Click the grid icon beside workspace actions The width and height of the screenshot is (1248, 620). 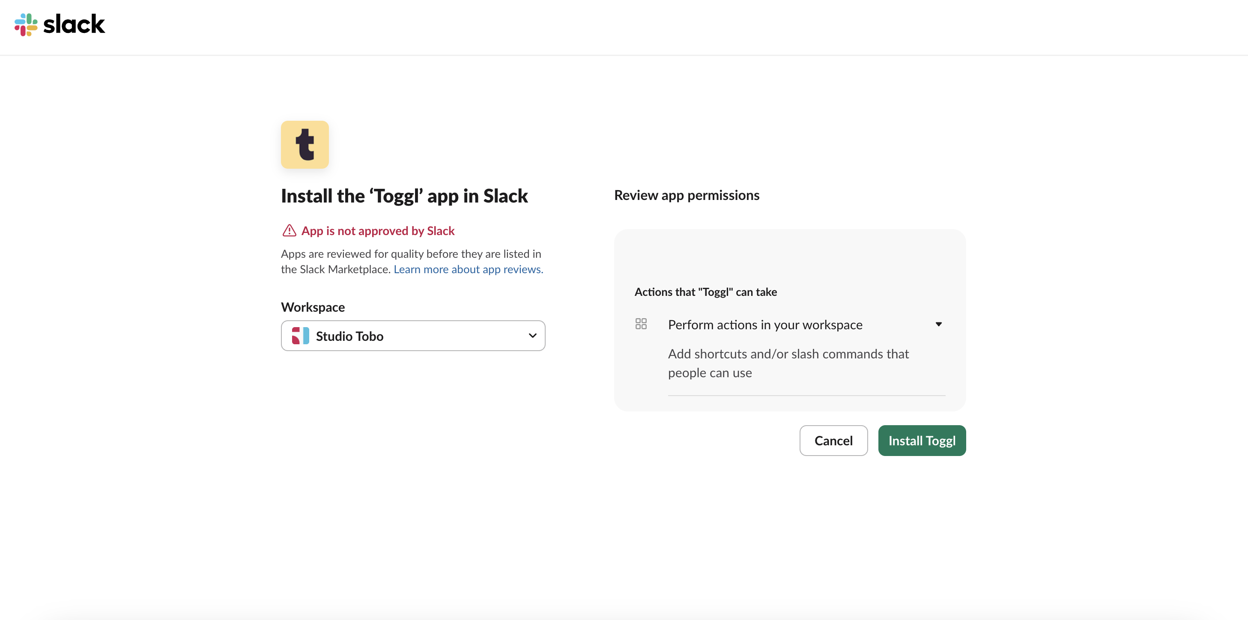point(640,324)
